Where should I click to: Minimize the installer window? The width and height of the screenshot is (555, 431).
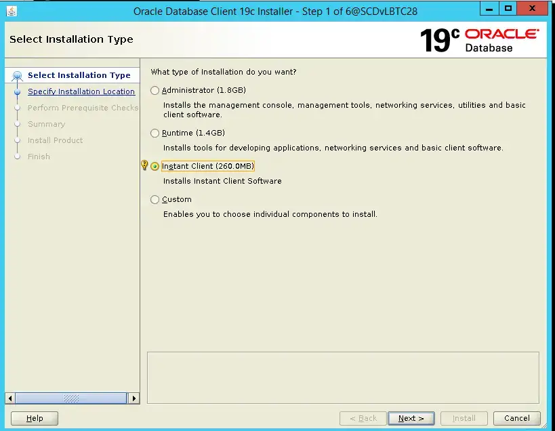[489, 10]
